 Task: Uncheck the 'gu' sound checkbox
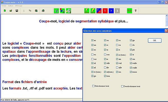point(92,76)
